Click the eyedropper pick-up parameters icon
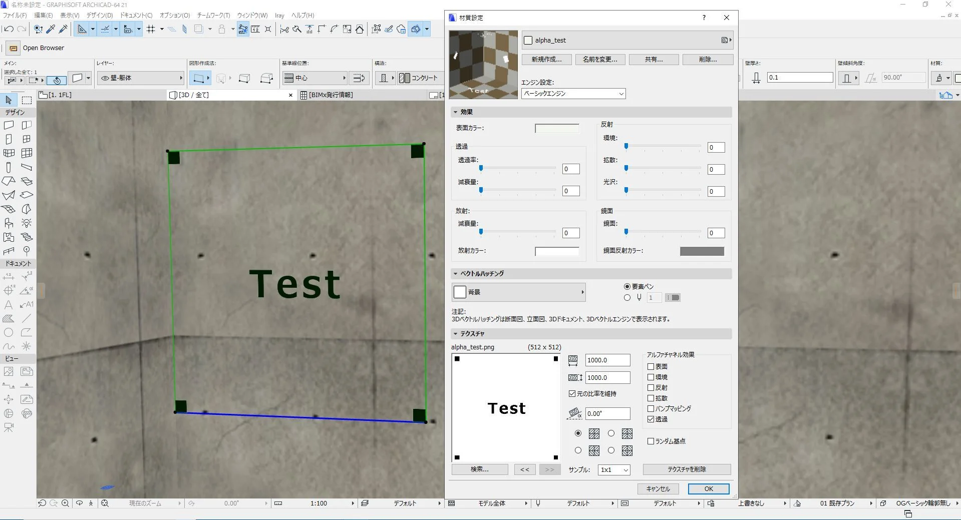961x520 pixels. pyautogui.click(x=51, y=29)
